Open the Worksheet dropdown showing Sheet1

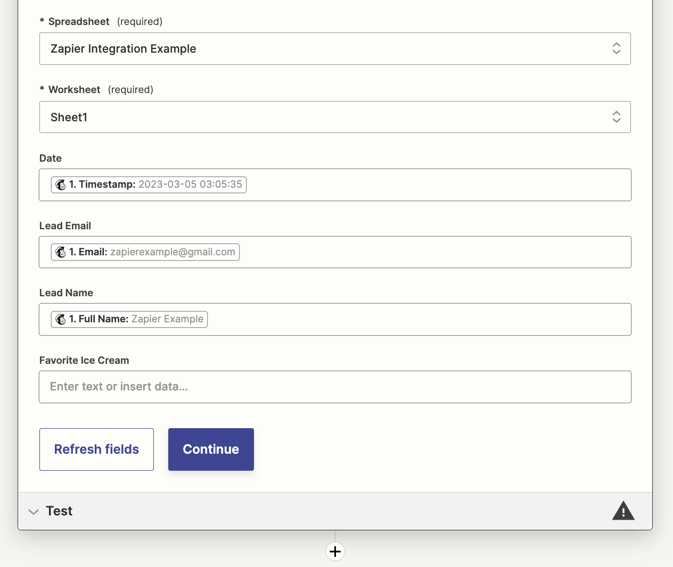point(335,117)
